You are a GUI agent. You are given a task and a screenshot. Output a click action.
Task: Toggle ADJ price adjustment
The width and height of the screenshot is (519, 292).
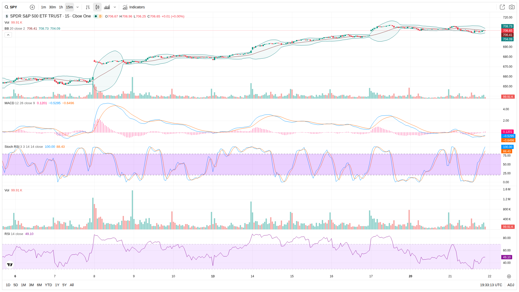(511, 285)
